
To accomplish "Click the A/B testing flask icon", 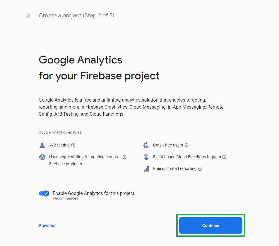I will (x=42, y=145).
